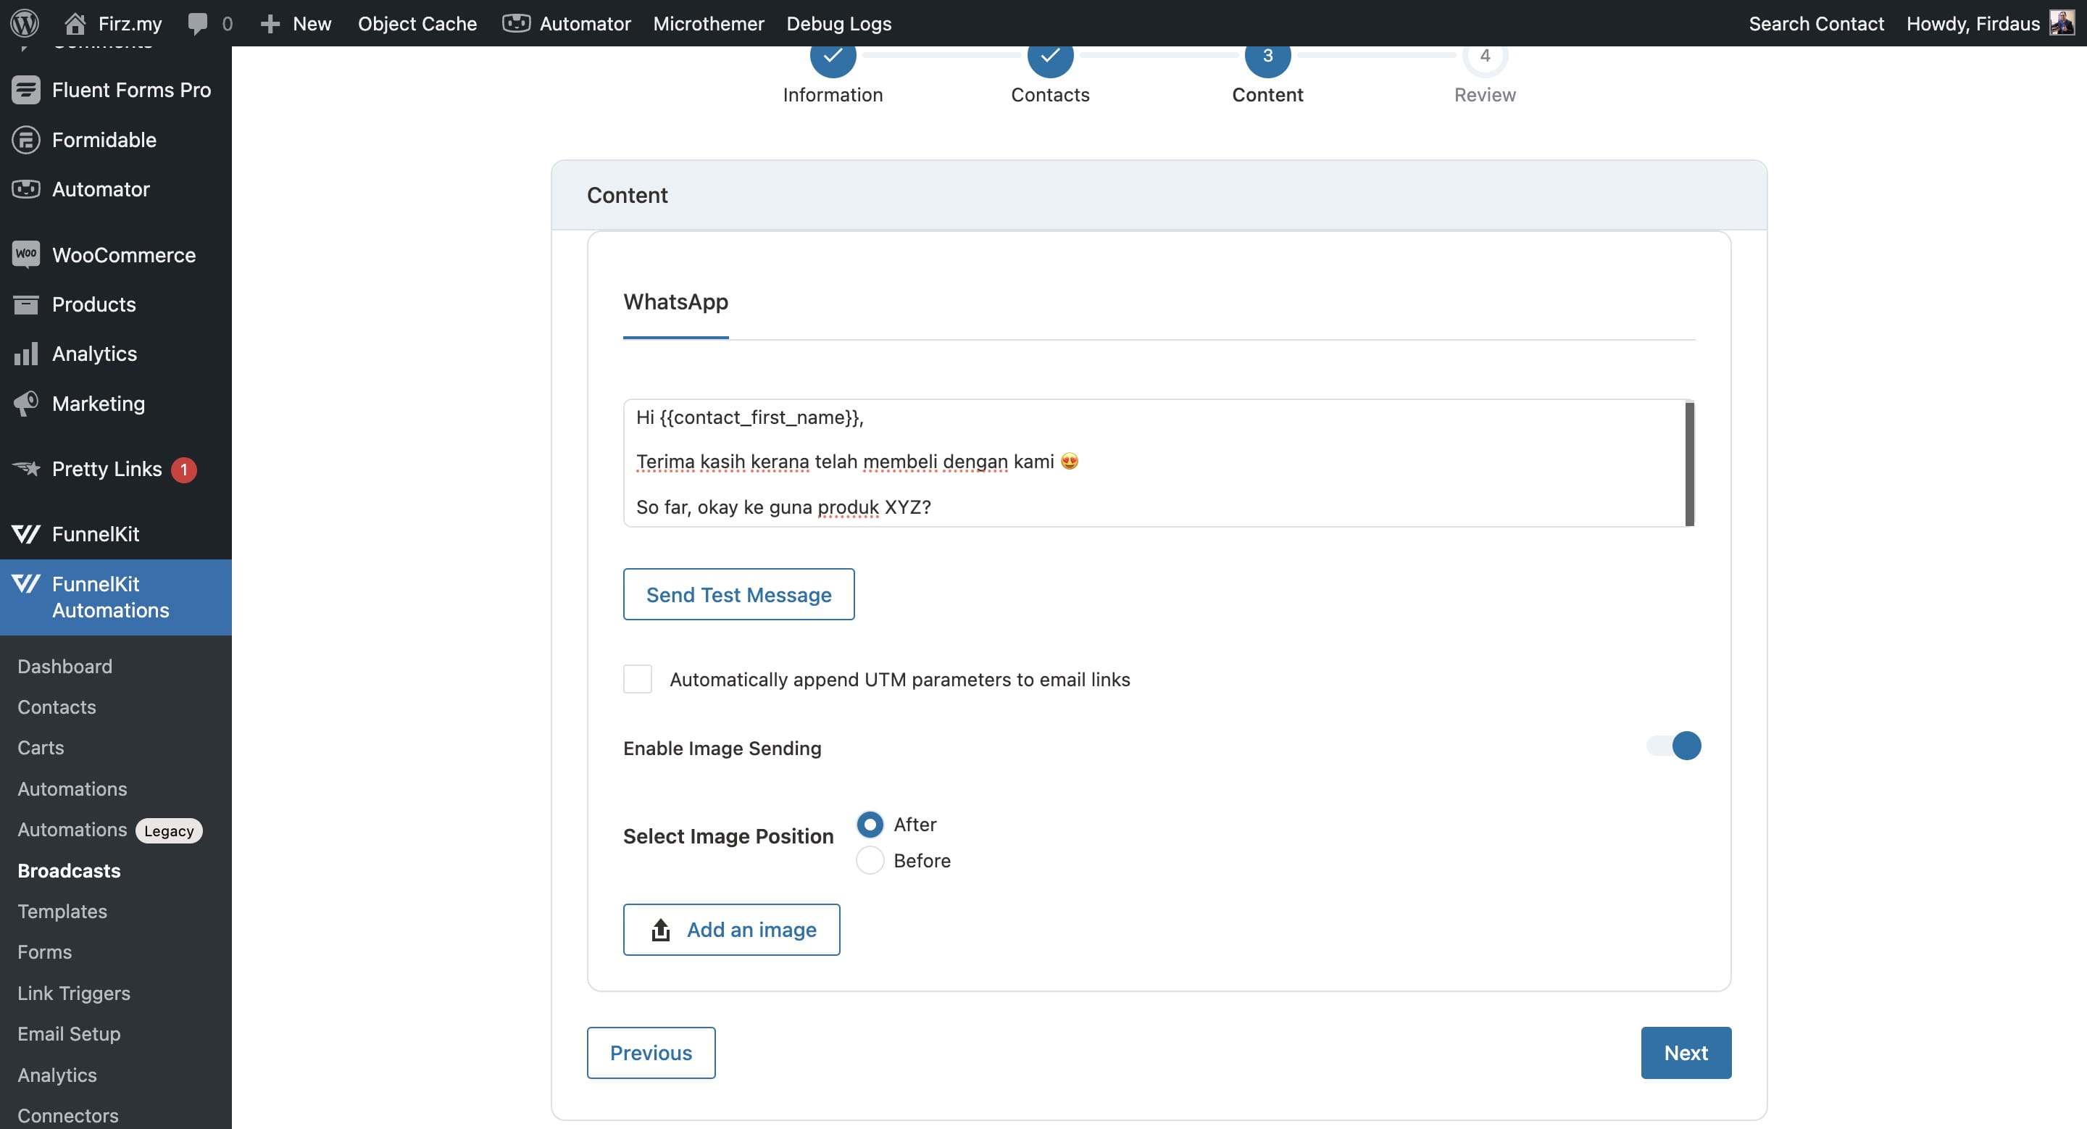
Task: Open the WooCommerce menu label
Action: 124,254
